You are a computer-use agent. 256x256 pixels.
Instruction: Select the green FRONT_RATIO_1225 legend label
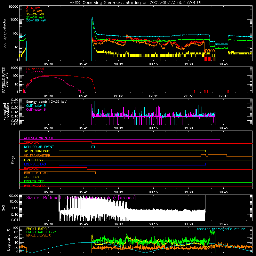(x=41, y=232)
